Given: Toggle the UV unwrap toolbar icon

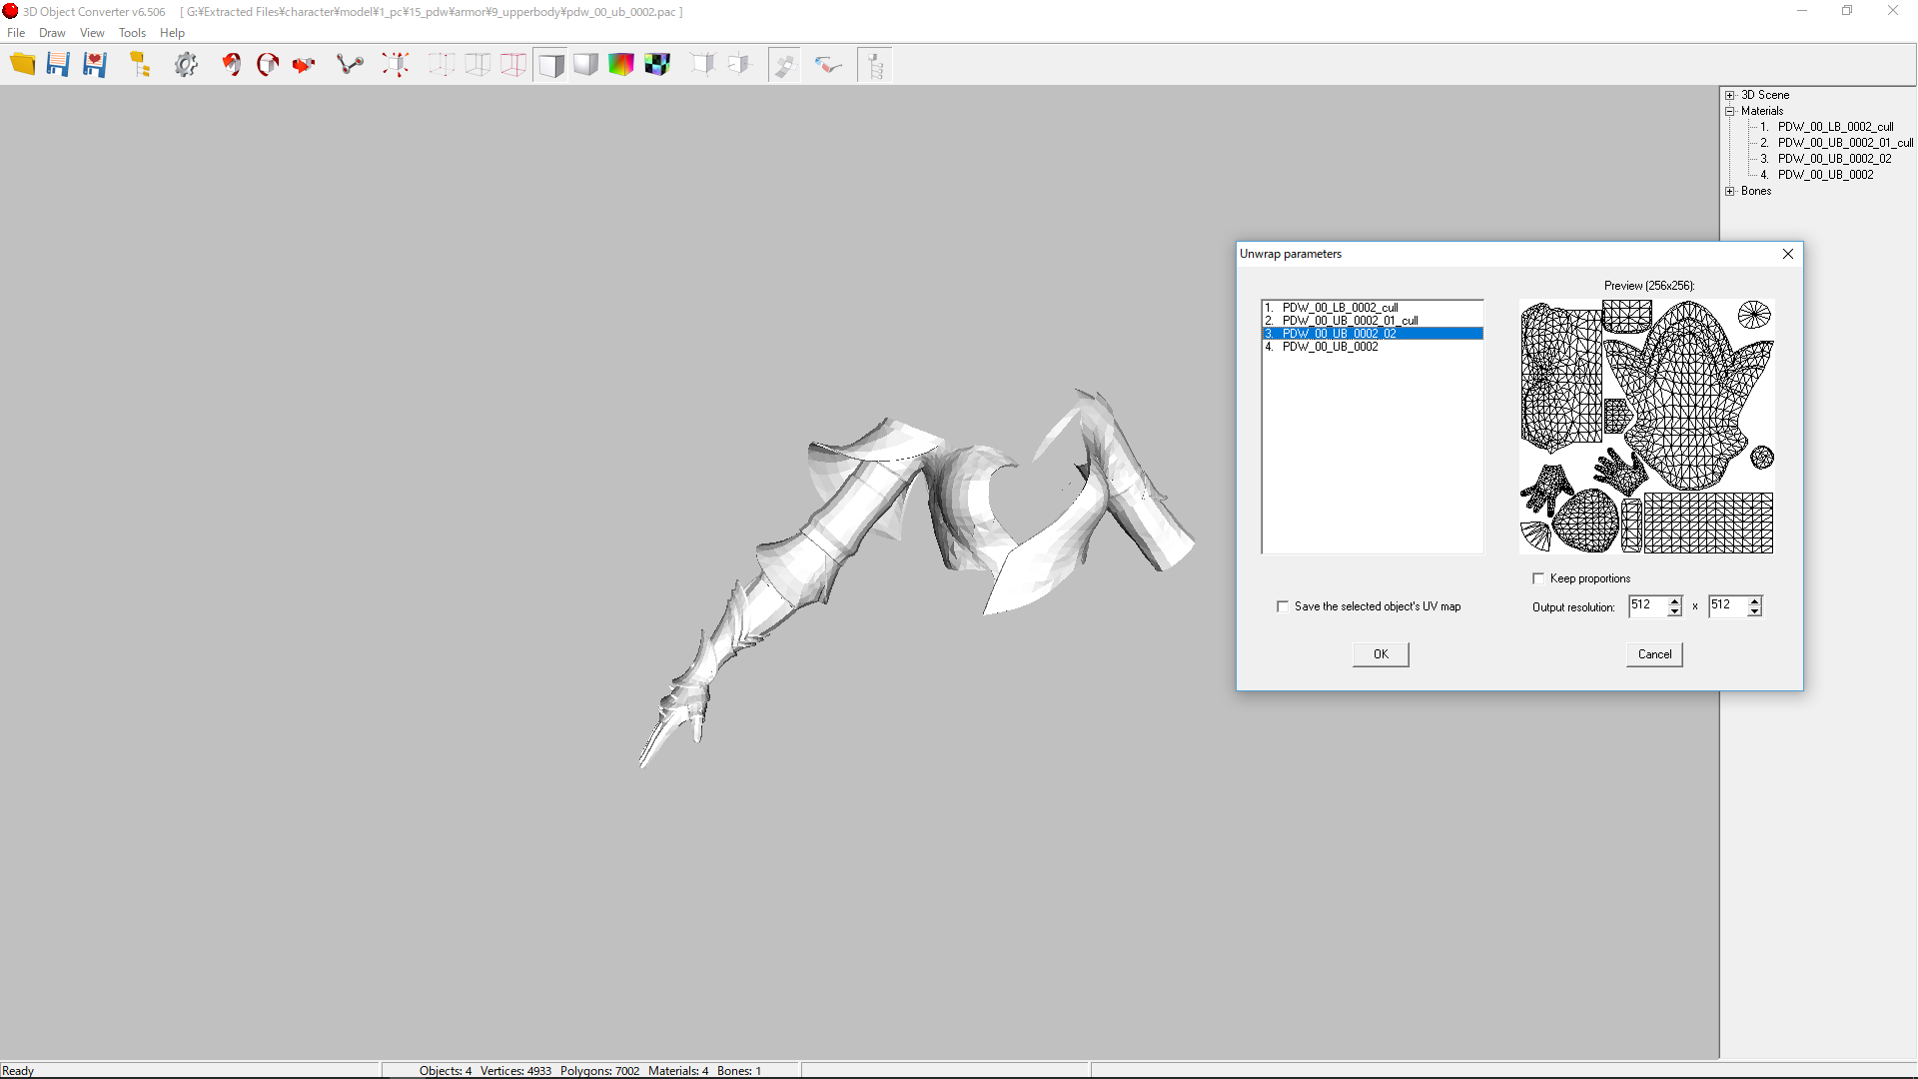Looking at the screenshot, I should tap(784, 65).
